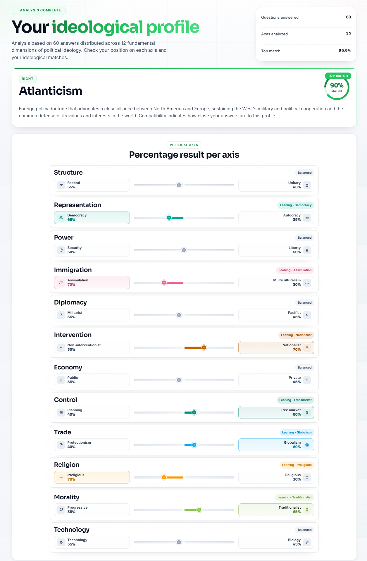367x561 pixels.
Task: Select the Democracy 65% card
Action: coord(92,218)
